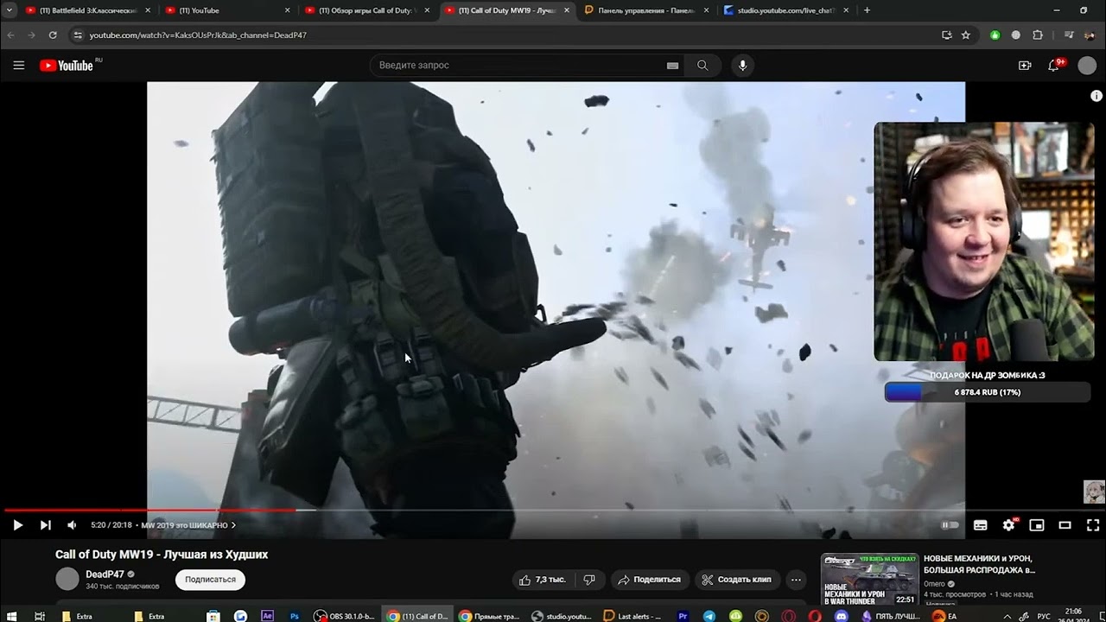Open 'НОВЫЕ МЕХАНИКИ И УРОН' video title

pos(979,564)
